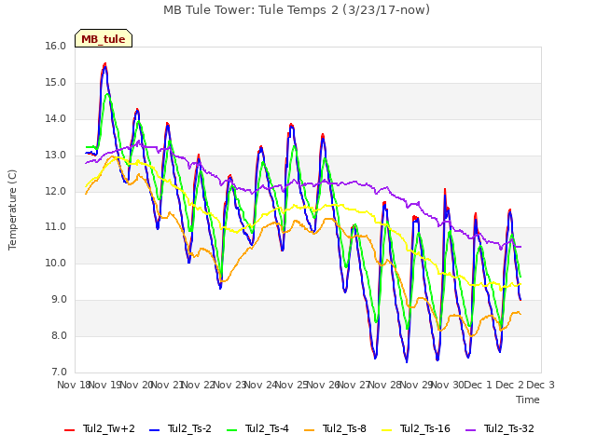Click the Nov 25 x-axis tick label
Viewport: 597px width, 447px height.
[x=292, y=385]
